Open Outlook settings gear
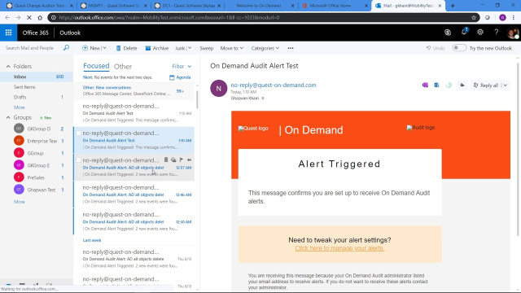This screenshot has height=293, width=521. [x=480, y=33]
